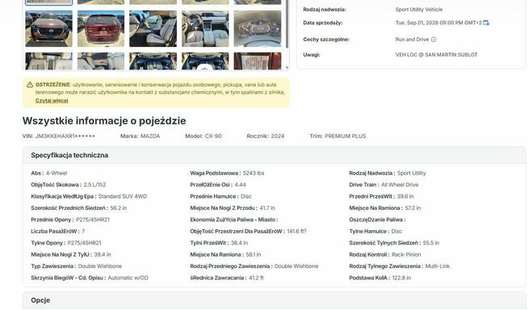528x310 pixels.
Task: Select Przedni PrześWit 39.6 in
Action: (405, 196)
